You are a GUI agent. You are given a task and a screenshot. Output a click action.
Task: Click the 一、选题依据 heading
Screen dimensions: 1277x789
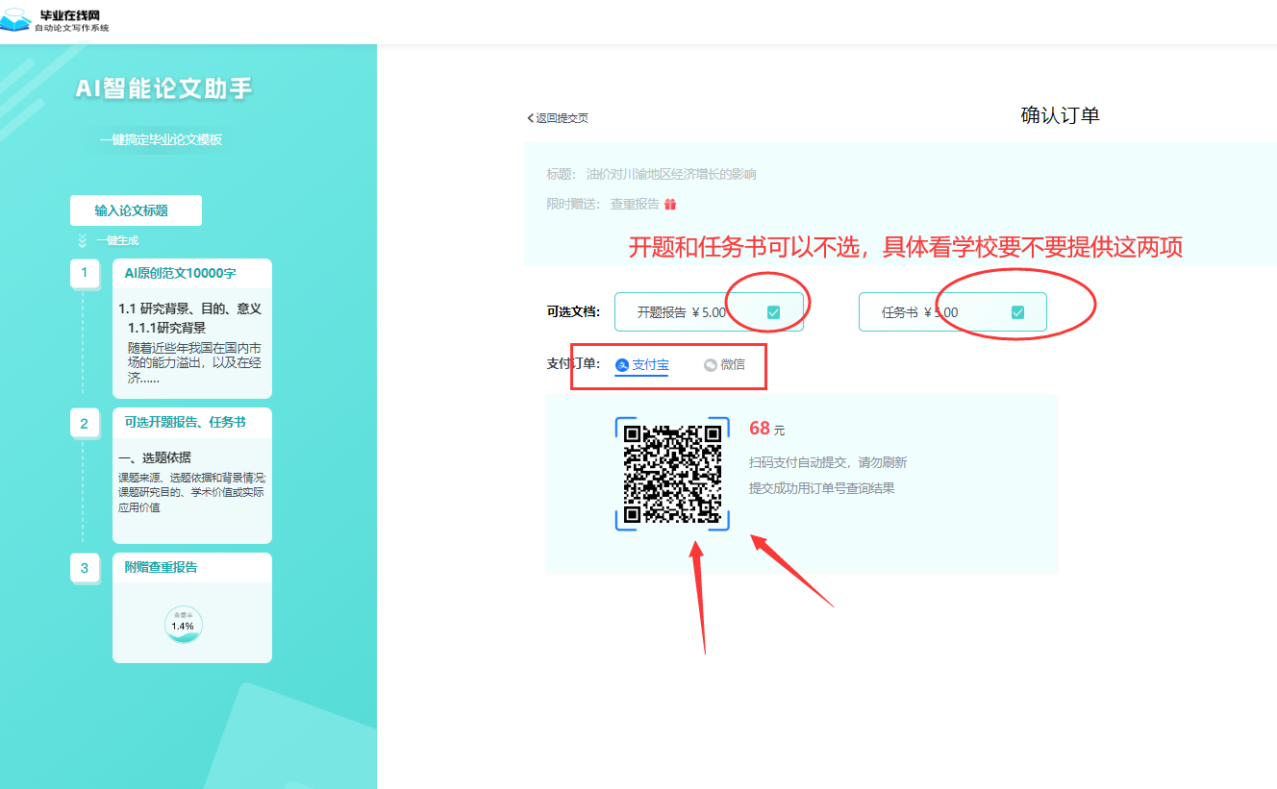[154, 457]
